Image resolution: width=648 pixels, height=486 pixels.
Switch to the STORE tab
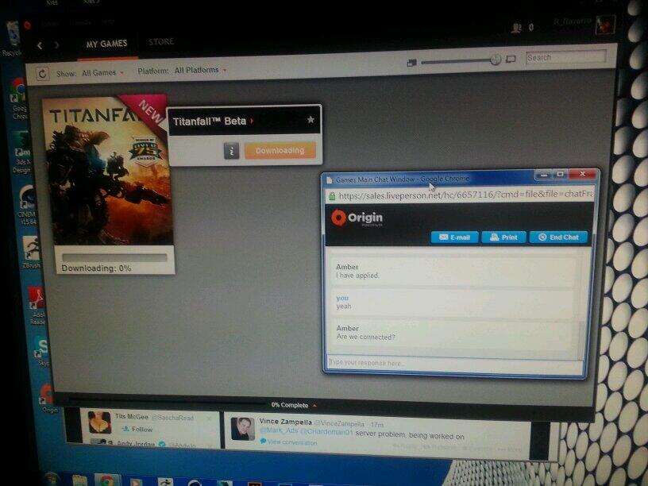(161, 42)
